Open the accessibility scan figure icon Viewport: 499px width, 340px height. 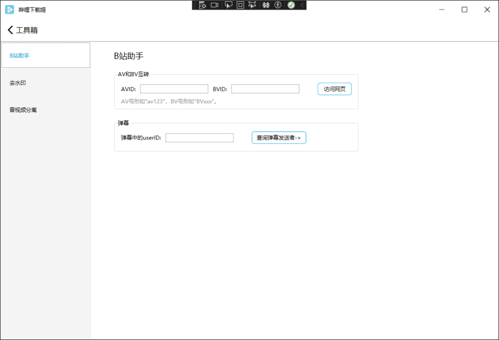278,5
